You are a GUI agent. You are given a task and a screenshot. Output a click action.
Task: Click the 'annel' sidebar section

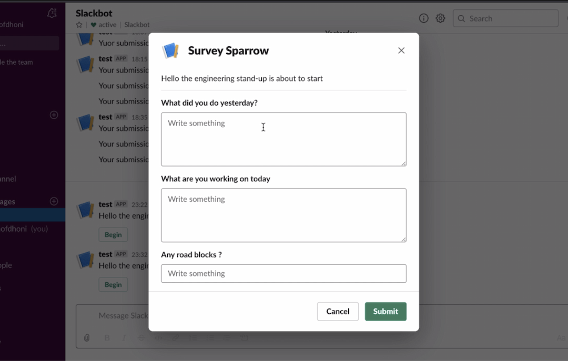coord(8,179)
